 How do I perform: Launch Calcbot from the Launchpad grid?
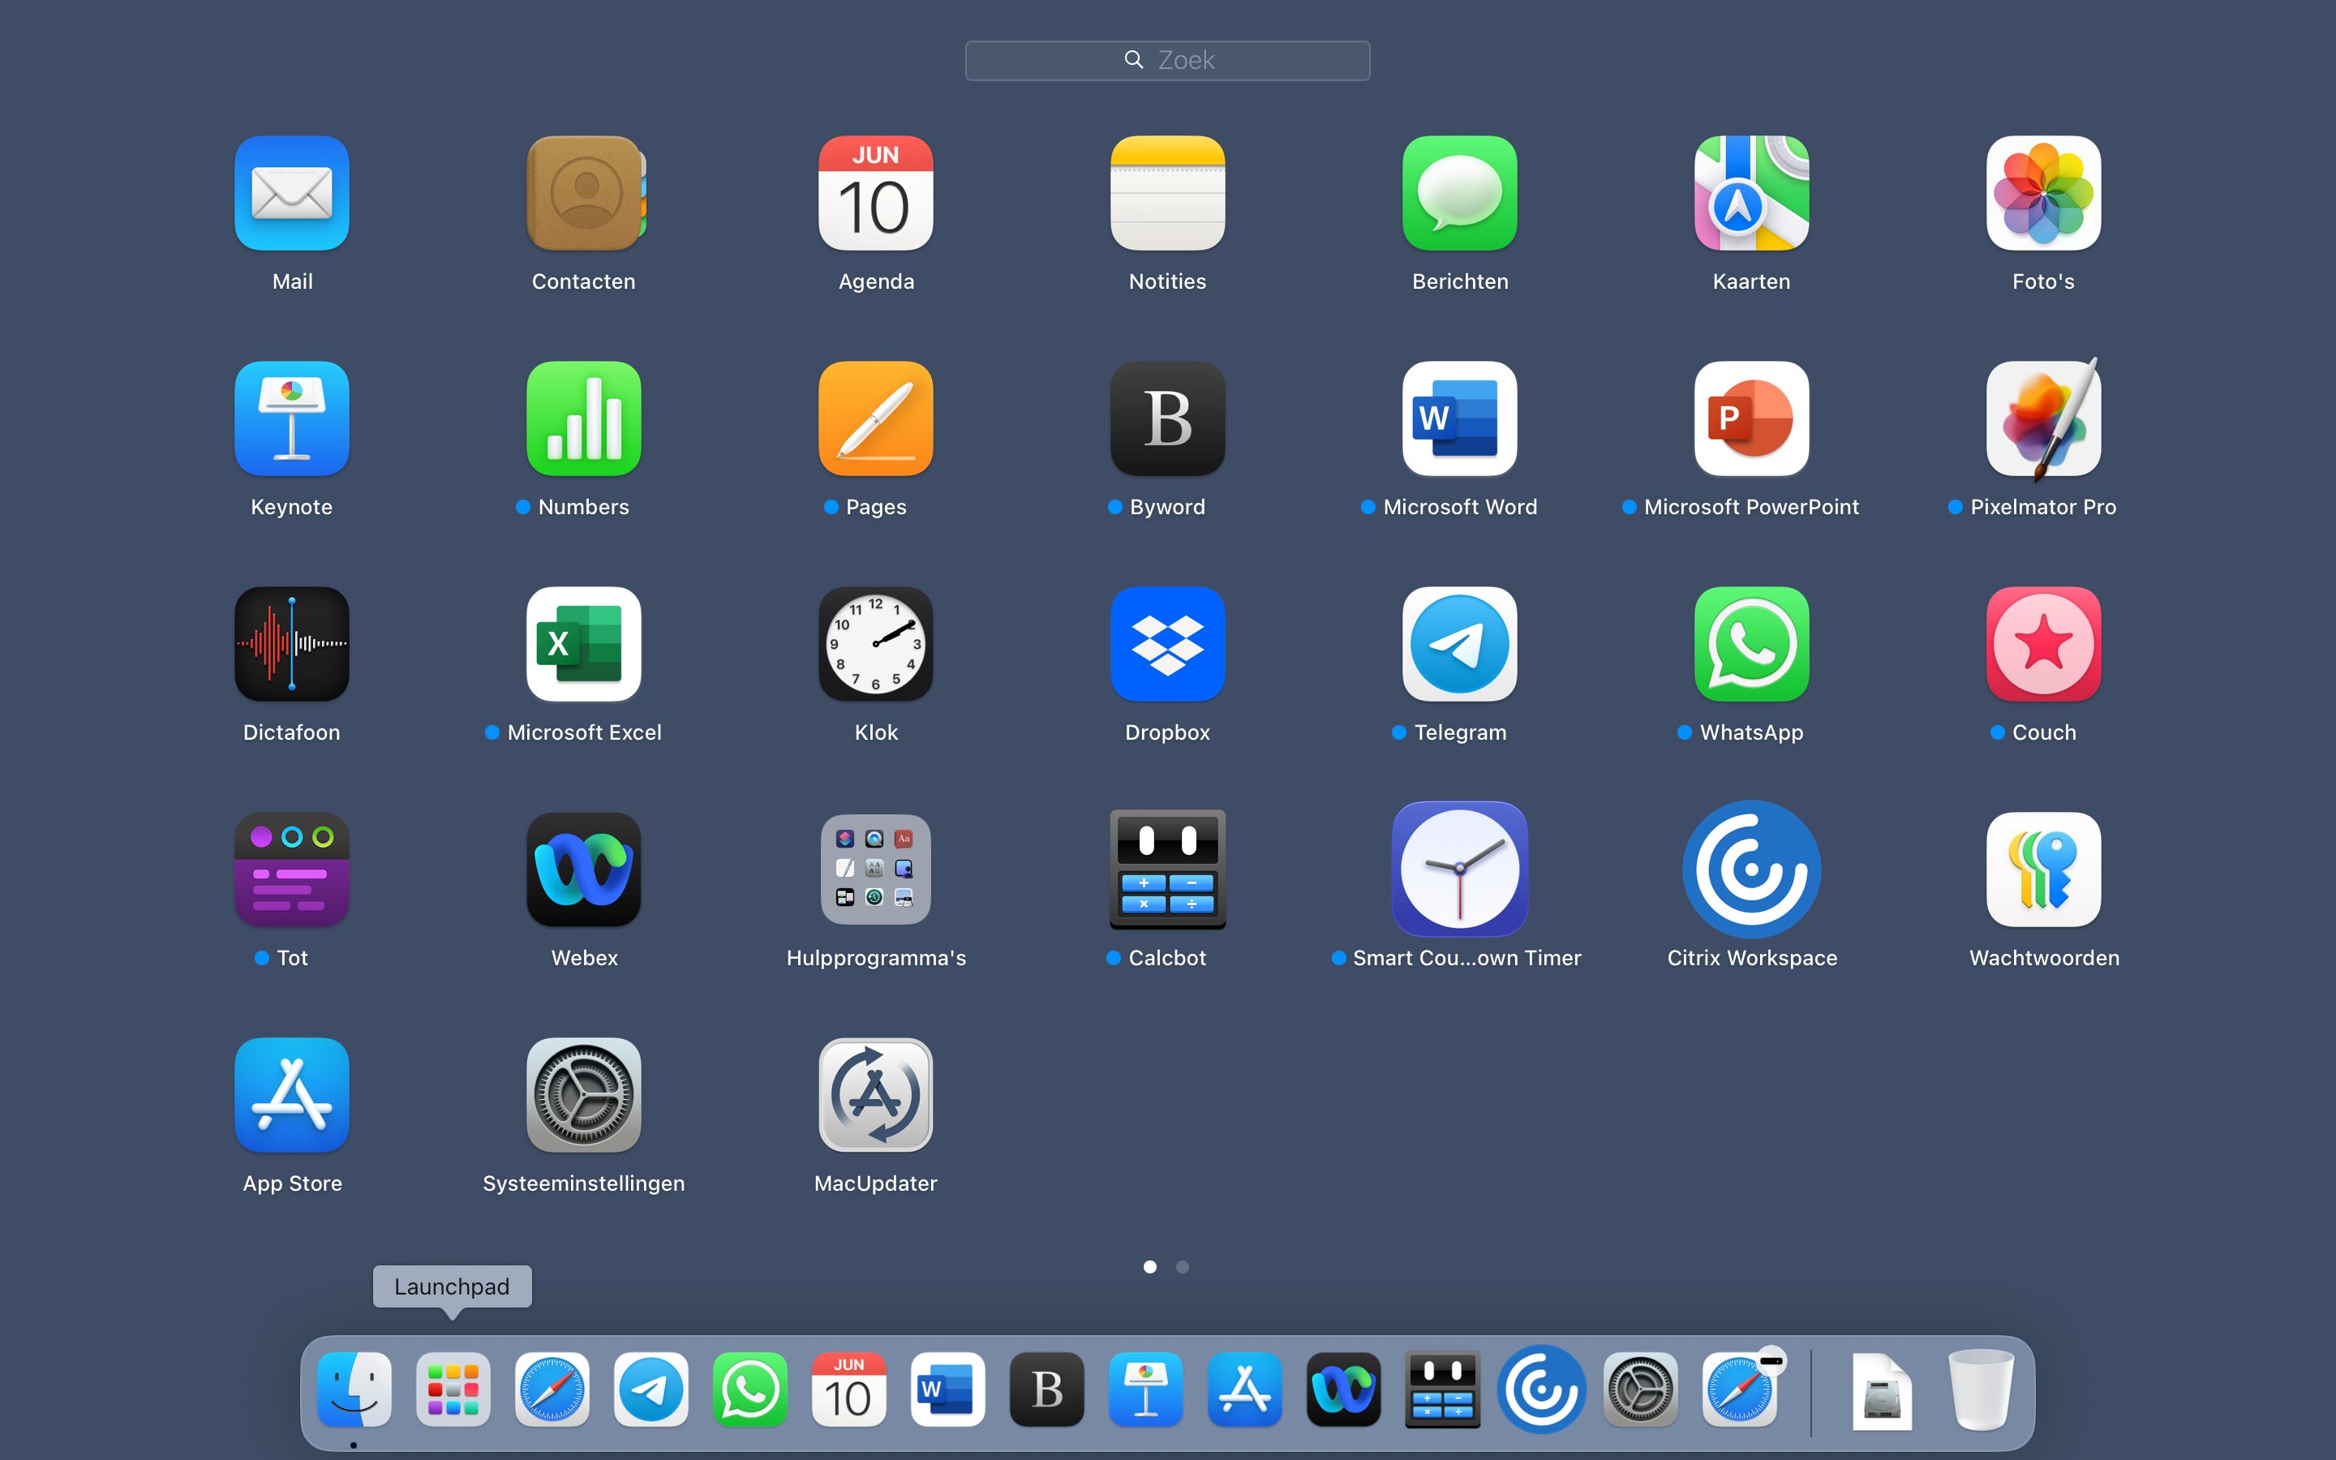pos(1168,869)
